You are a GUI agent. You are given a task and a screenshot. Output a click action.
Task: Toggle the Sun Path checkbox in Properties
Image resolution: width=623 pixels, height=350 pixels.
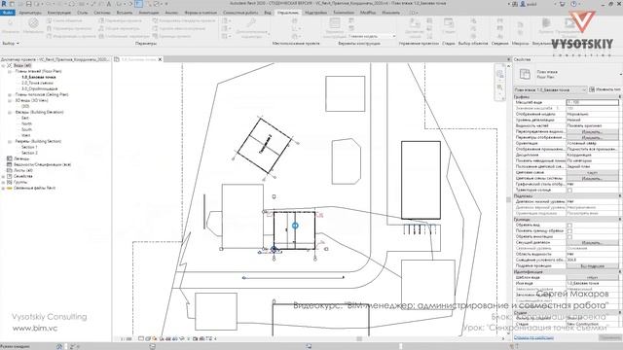(569, 191)
